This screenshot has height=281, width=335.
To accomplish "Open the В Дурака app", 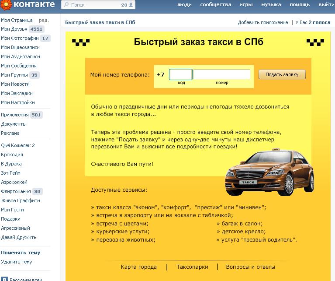I will 11,164.
